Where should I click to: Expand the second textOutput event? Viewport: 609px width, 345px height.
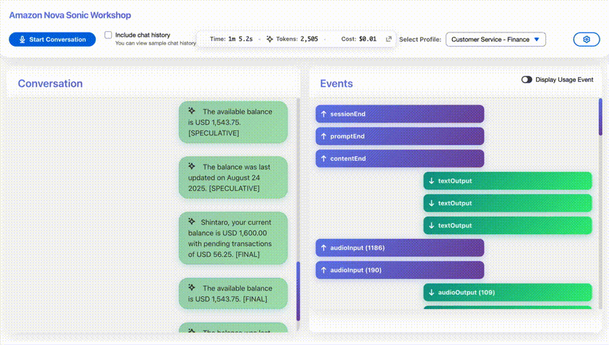click(x=507, y=203)
